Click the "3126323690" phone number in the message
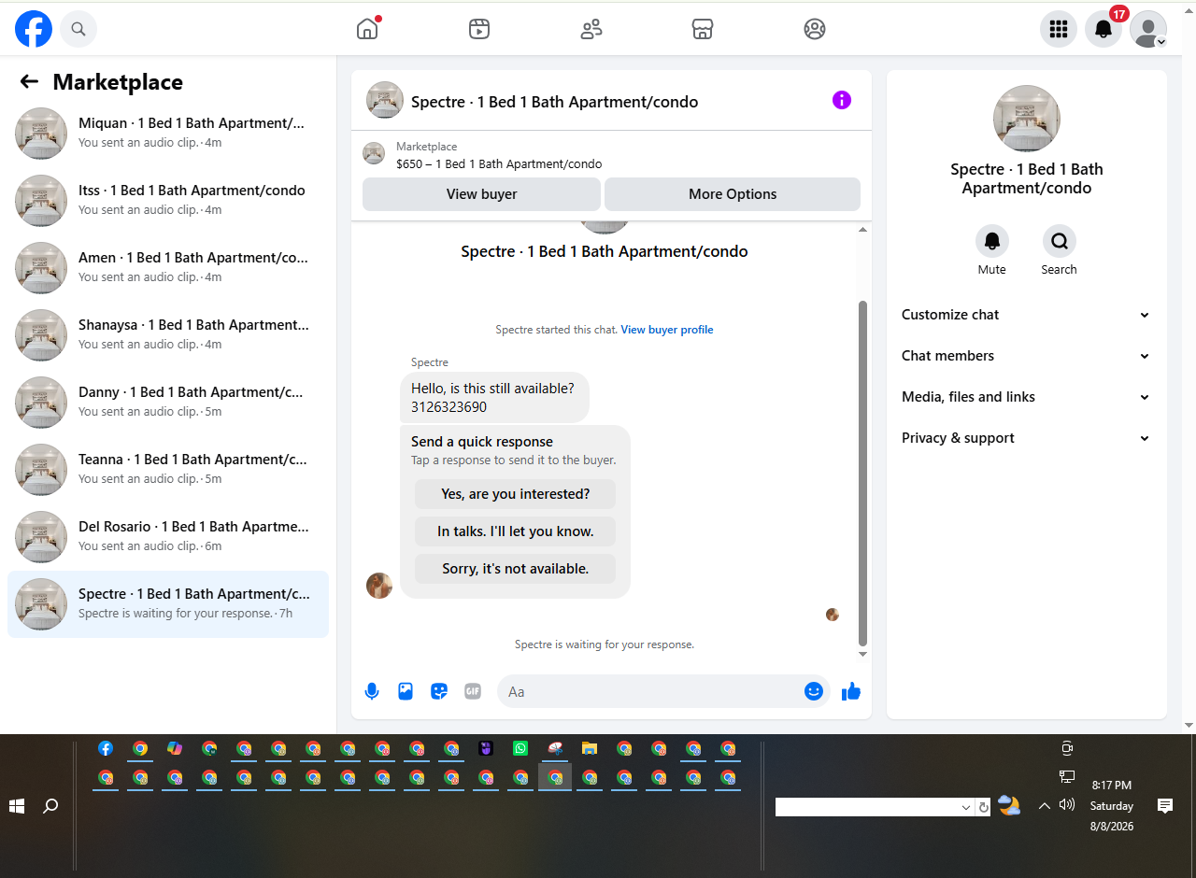 pyautogui.click(x=449, y=407)
